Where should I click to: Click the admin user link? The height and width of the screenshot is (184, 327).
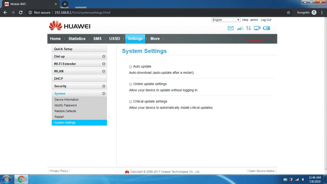point(254,20)
